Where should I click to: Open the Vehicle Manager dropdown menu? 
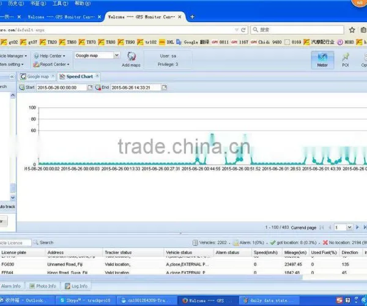(13, 56)
